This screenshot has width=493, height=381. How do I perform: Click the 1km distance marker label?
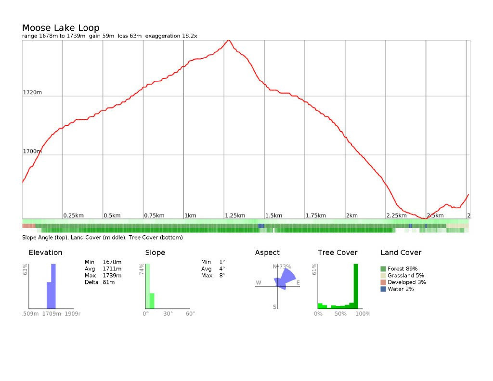(x=190, y=216)
